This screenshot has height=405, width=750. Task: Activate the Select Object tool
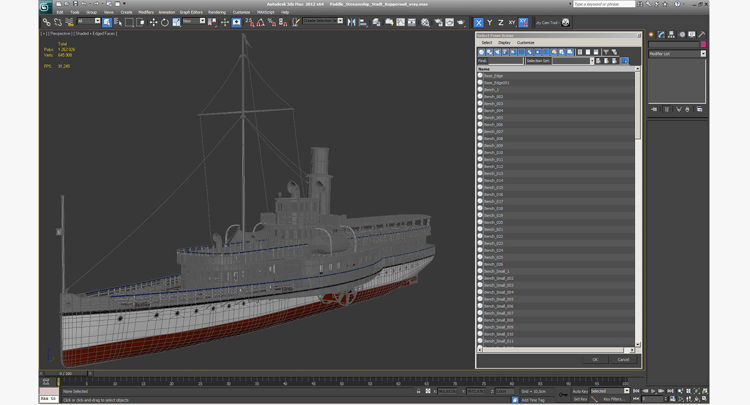click(107, 22)
